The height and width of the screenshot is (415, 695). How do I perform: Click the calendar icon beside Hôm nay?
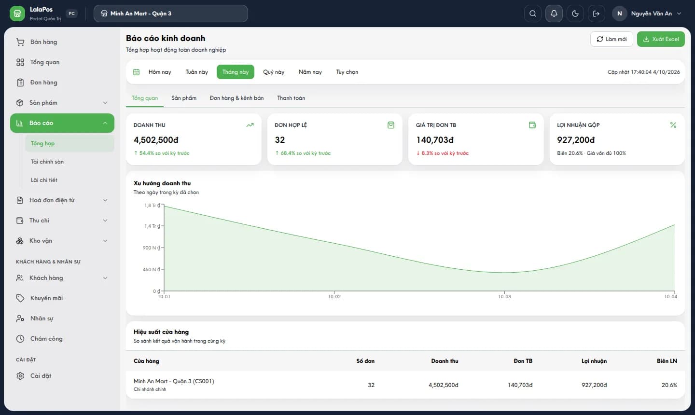[x=137, y=72]
